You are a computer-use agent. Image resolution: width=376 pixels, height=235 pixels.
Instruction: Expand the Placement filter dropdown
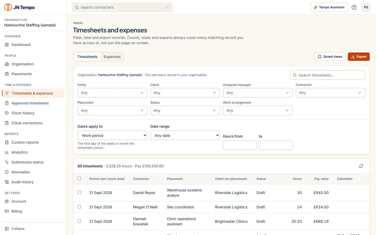(x=112, y=110)
